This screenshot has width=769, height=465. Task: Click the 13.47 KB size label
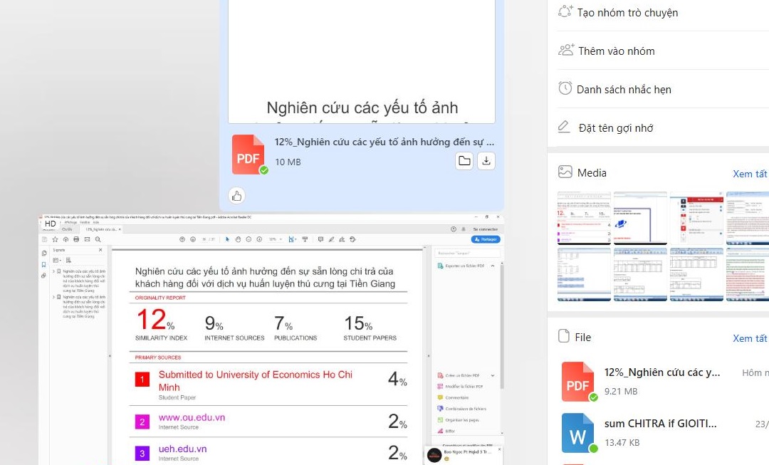(x=622, y=442)
